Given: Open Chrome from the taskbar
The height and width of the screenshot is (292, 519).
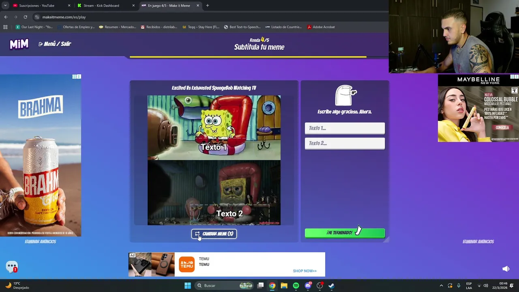Looking at the screenshot, I should tap(272, 286).
